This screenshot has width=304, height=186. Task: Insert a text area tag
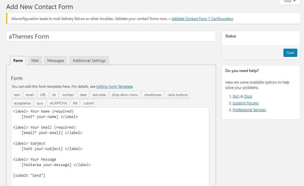(99, 95)
